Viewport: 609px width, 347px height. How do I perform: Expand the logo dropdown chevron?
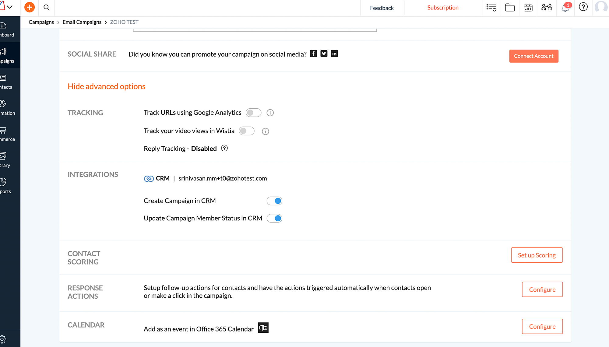(10, 7)
